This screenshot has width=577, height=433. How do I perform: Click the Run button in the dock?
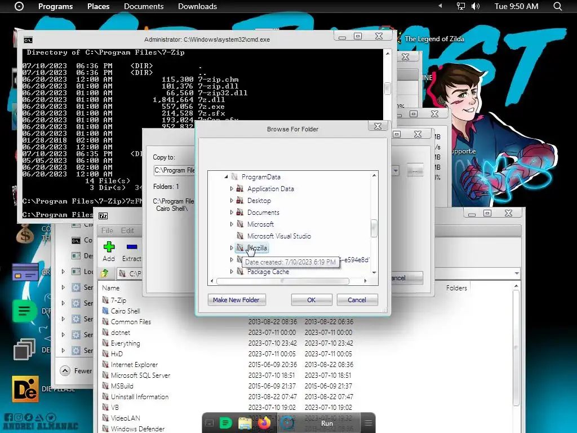(x=327, y=423)
